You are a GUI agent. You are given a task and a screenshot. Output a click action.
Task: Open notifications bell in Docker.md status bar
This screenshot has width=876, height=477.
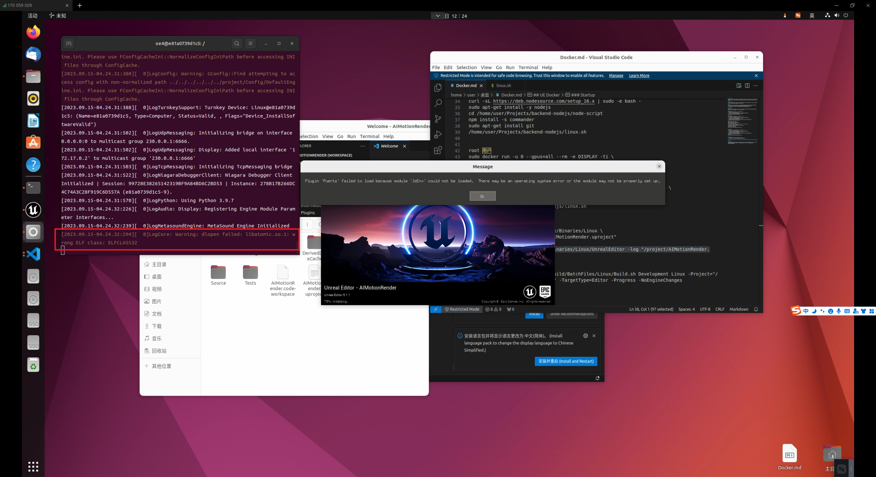756,309
